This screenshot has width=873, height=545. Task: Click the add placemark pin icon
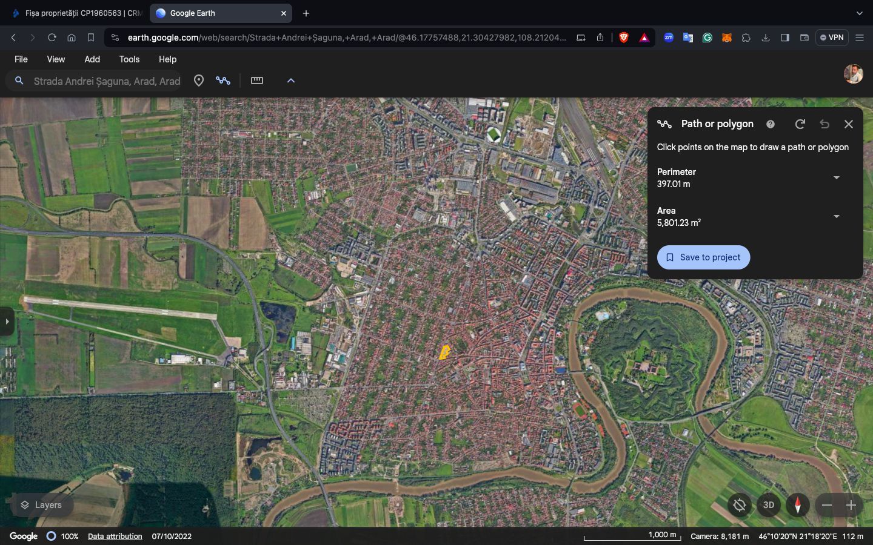tap(198, 81)
